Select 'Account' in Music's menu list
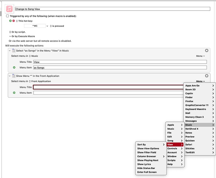Screen dimensions: 216x178 click(x=175, y=152)
